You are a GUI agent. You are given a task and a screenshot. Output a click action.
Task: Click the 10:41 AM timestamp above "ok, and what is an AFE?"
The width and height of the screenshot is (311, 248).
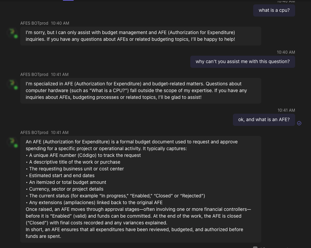(x=286, y=110)
